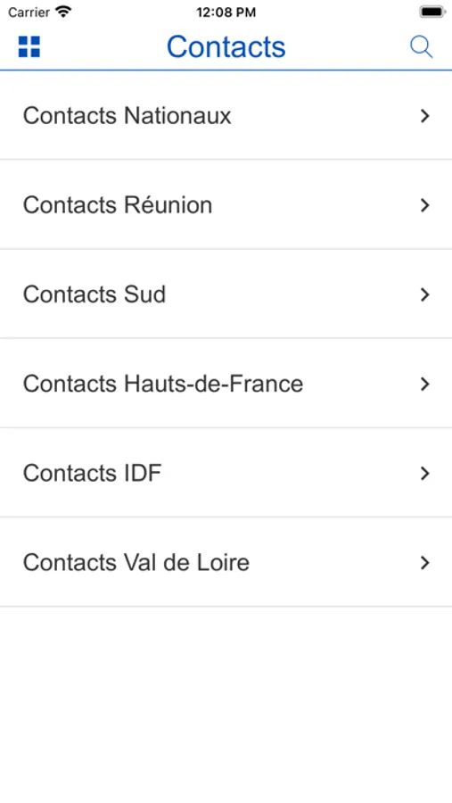Tap the empty area below the list

[226, 705]
